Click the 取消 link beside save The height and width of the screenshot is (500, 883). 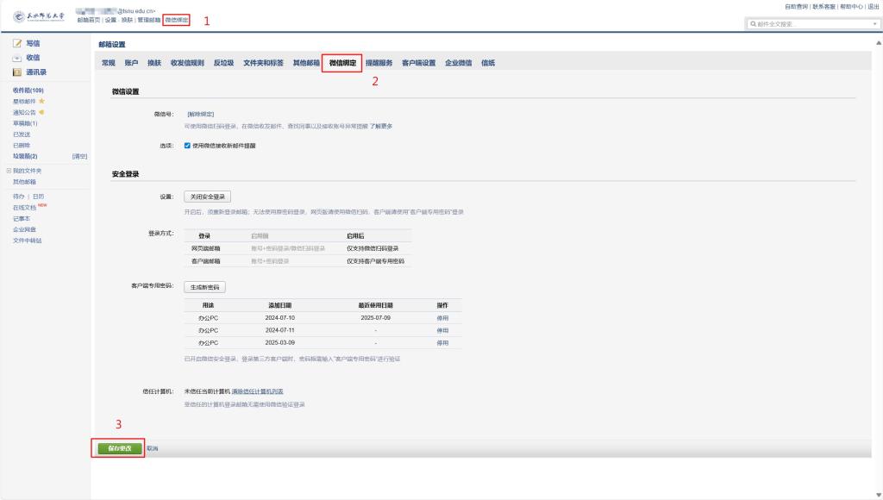152,449
